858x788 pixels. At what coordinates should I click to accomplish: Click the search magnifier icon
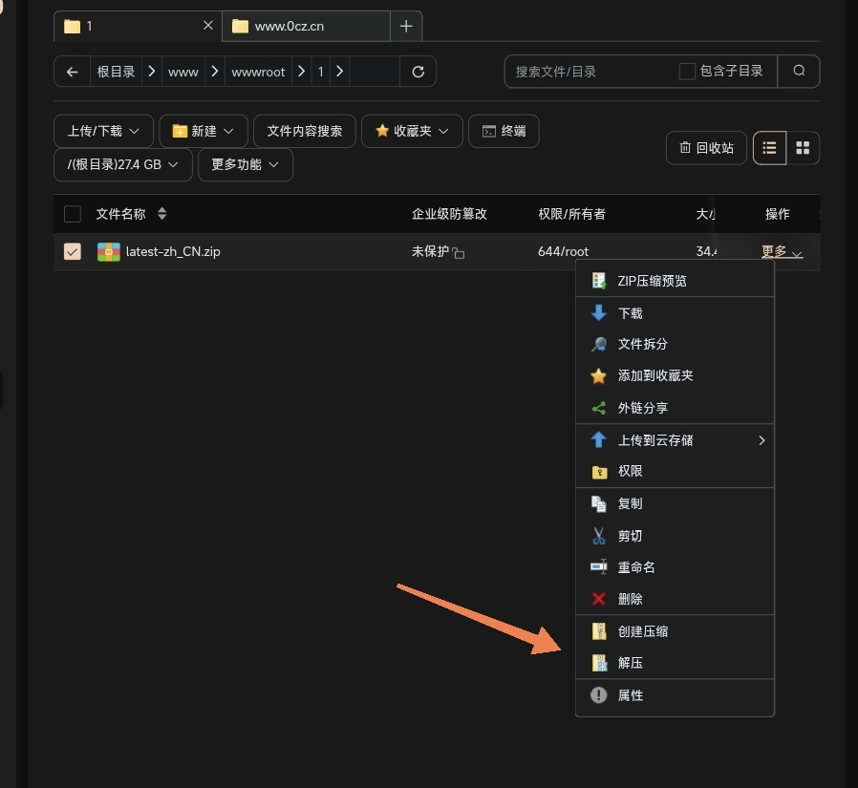point(799,71)
